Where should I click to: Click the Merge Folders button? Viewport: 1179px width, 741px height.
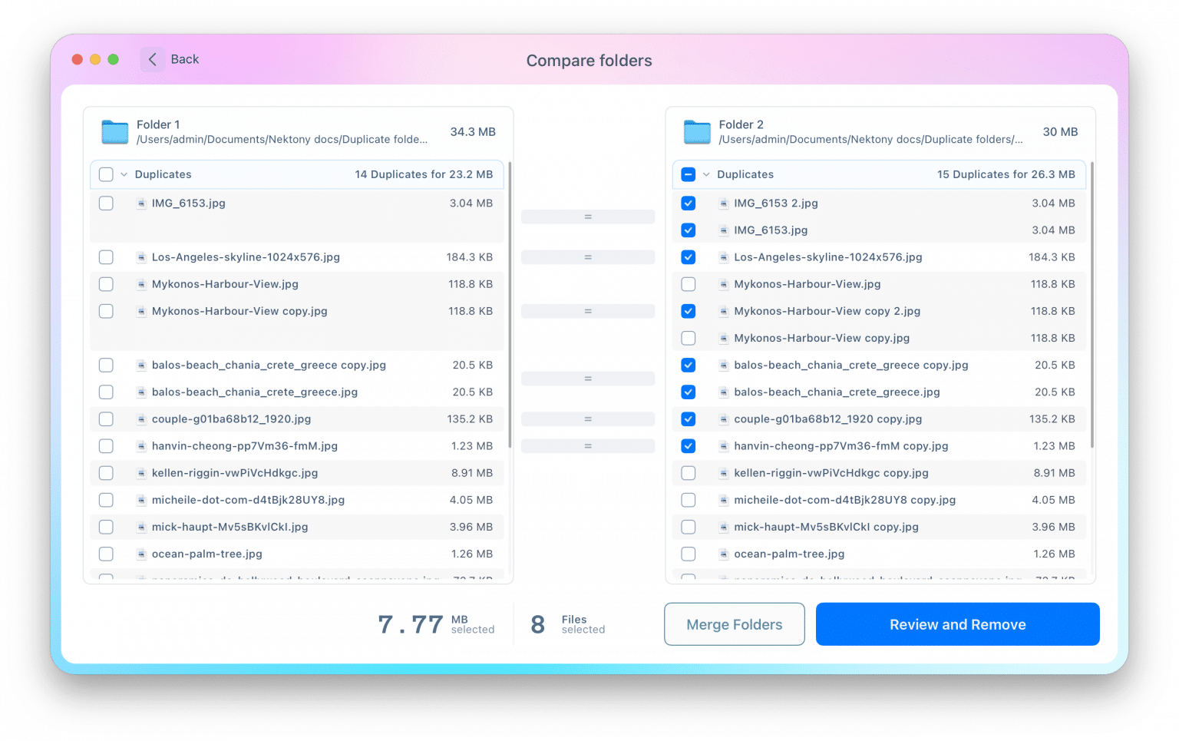click(x=734, y=624)
